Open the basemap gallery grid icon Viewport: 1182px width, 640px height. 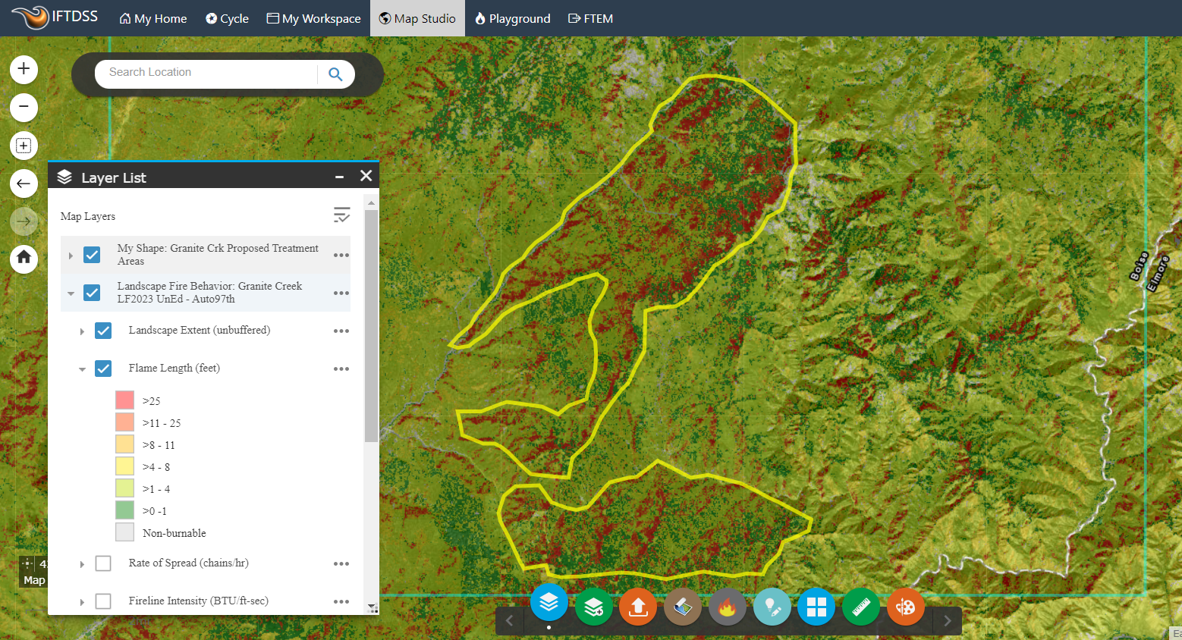pyautogui.click(x=816, y=607)
